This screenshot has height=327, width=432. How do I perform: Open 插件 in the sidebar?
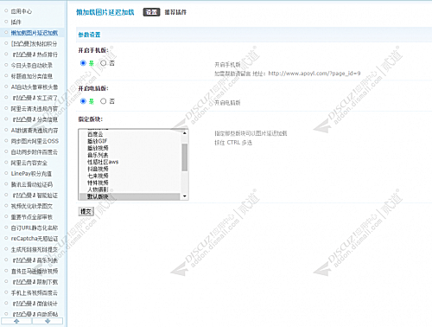[x=16, y=22]
